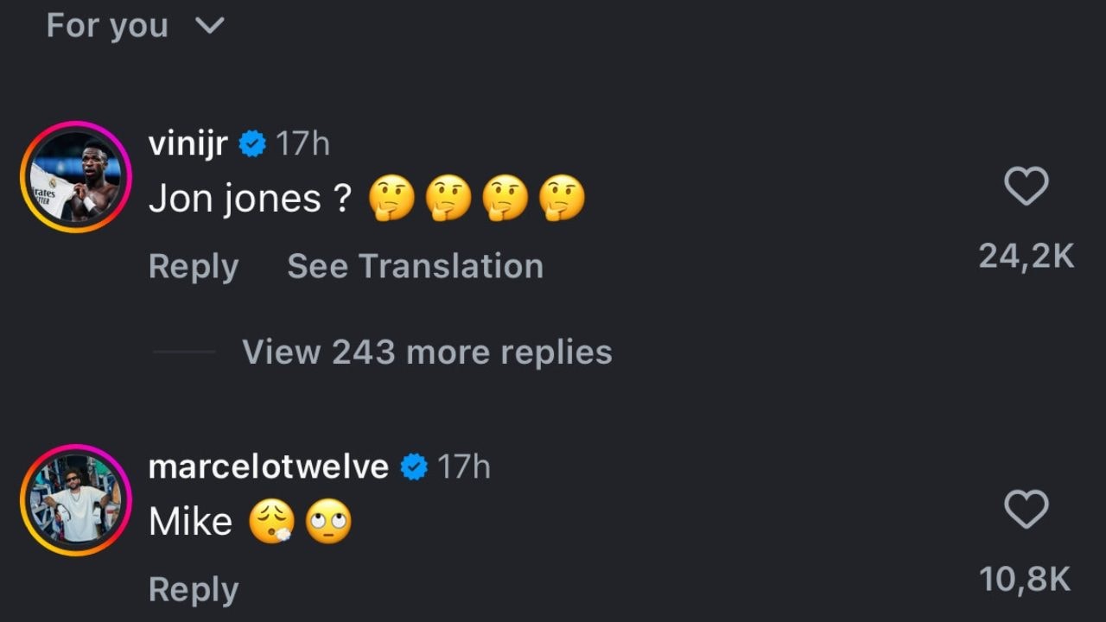1106x622 pixels.
Task: Expand "View 243 more replies"
Action: tap(427, 352)
